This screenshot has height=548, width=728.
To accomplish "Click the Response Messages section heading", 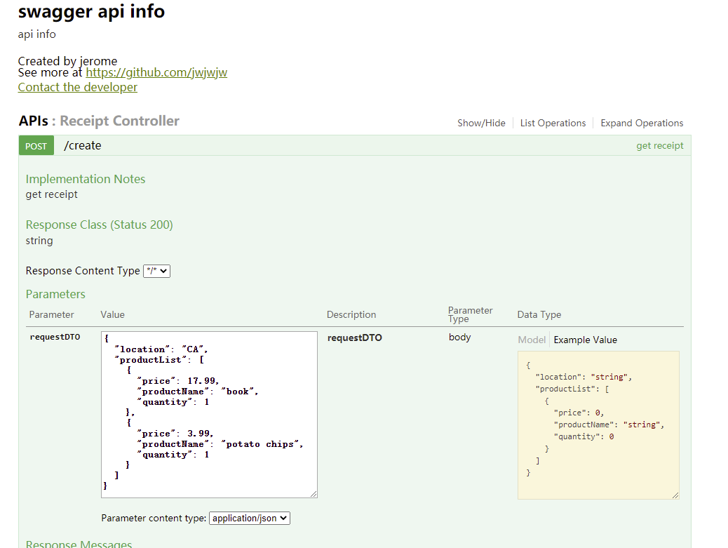I will pyautogui.click(x=79, y=544).
